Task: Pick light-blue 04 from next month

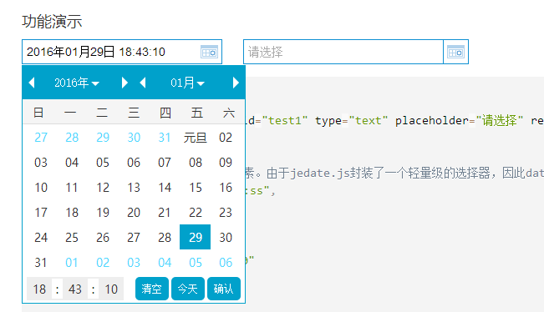Action: pyautogui.click(x=165, y=262)
